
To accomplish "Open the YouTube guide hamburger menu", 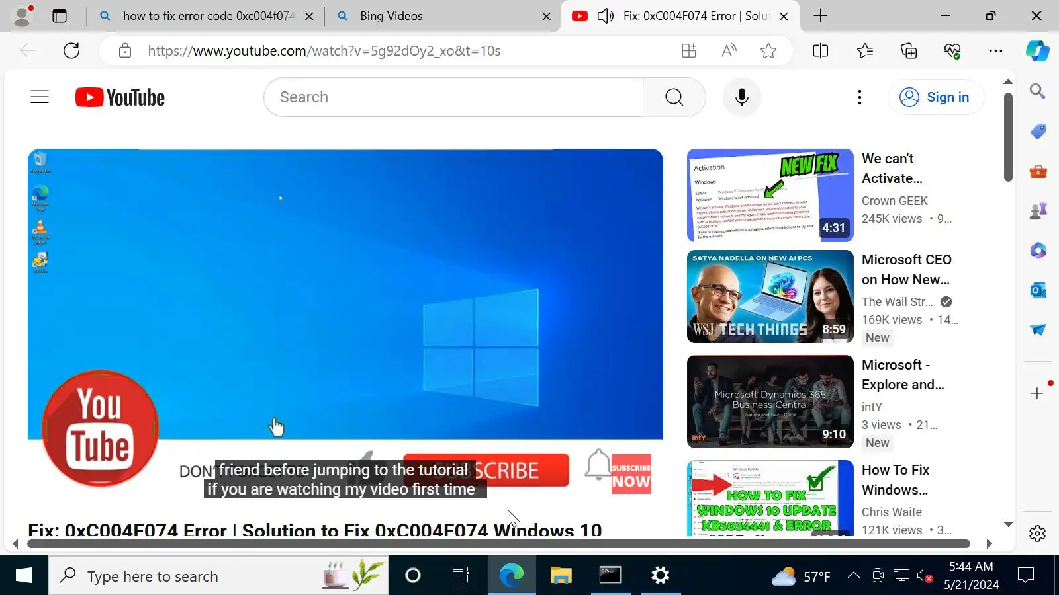I will point(40,97).
